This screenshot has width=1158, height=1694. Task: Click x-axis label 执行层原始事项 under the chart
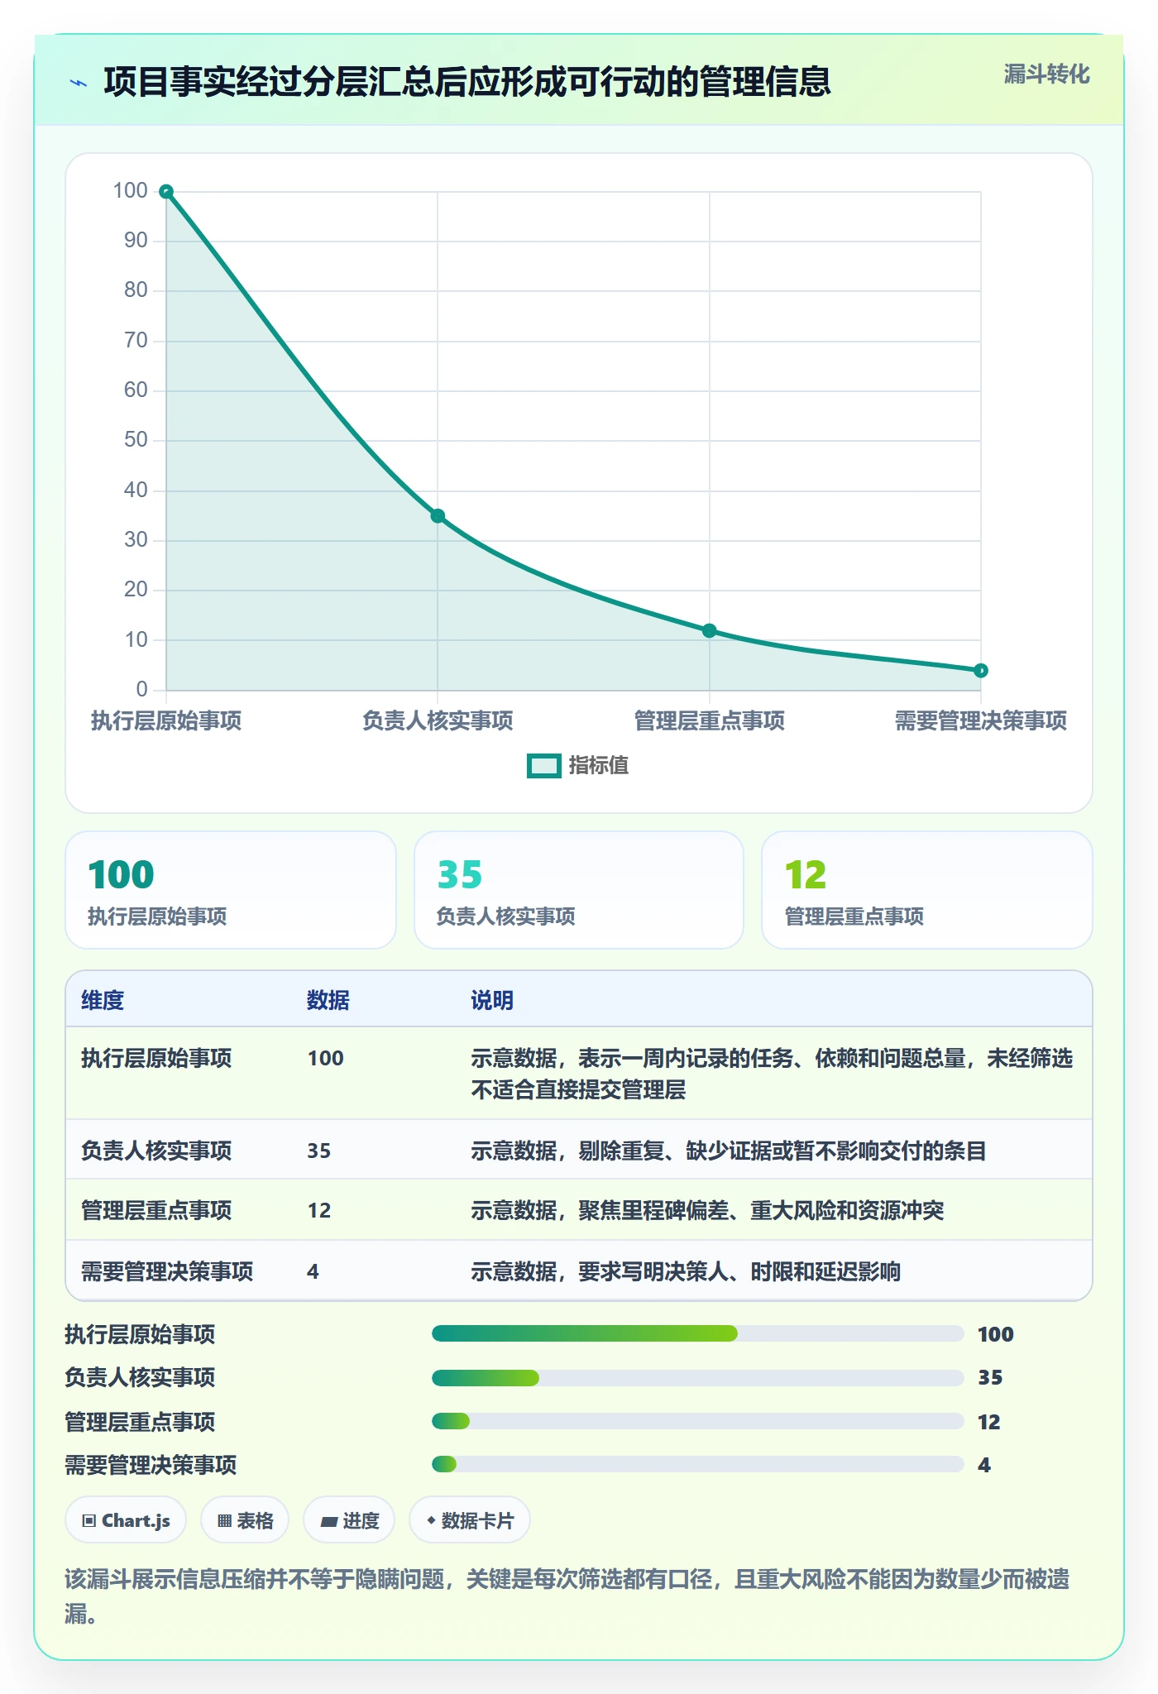pos(166,720)
